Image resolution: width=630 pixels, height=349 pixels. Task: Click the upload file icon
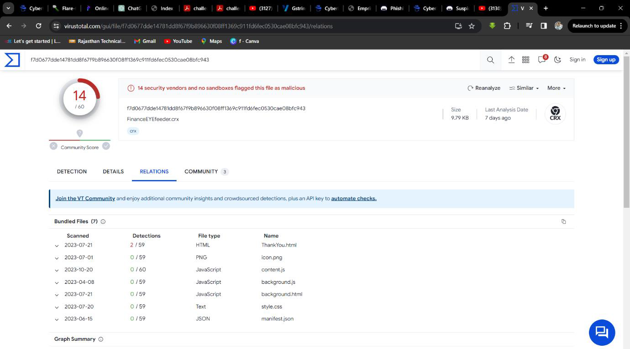tap(511, 60)
